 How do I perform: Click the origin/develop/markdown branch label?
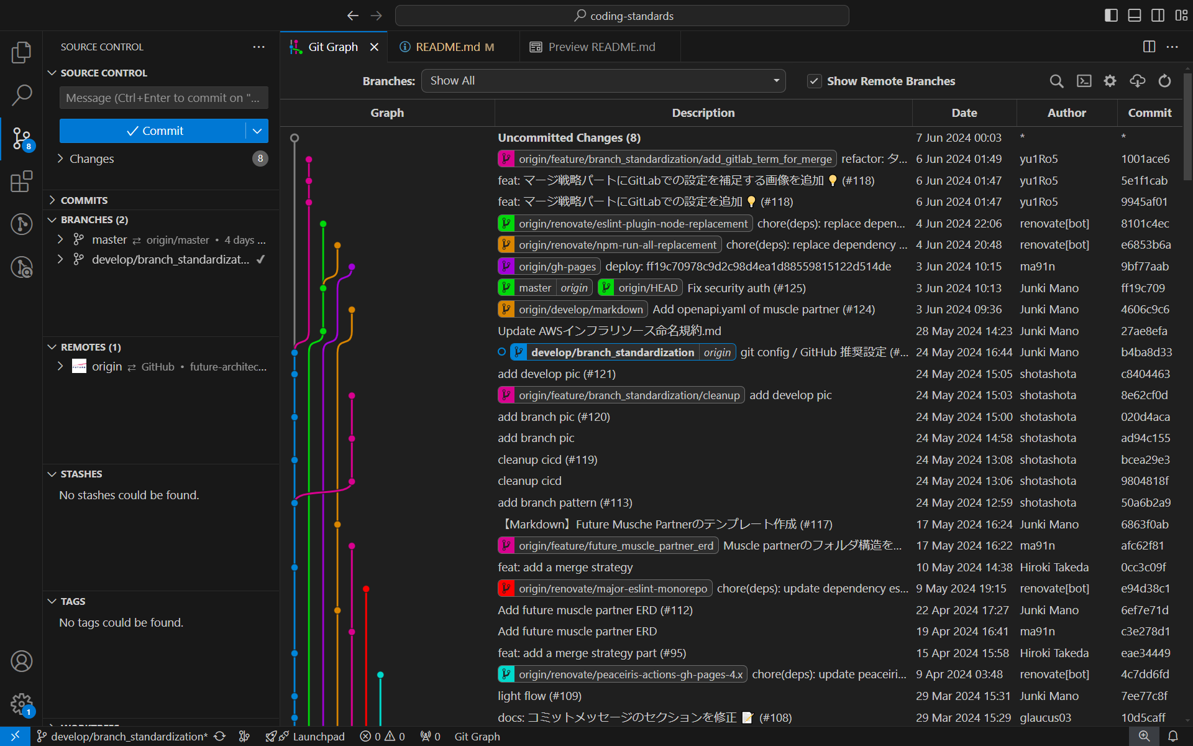pyautogui.click(x=573, y=309)
